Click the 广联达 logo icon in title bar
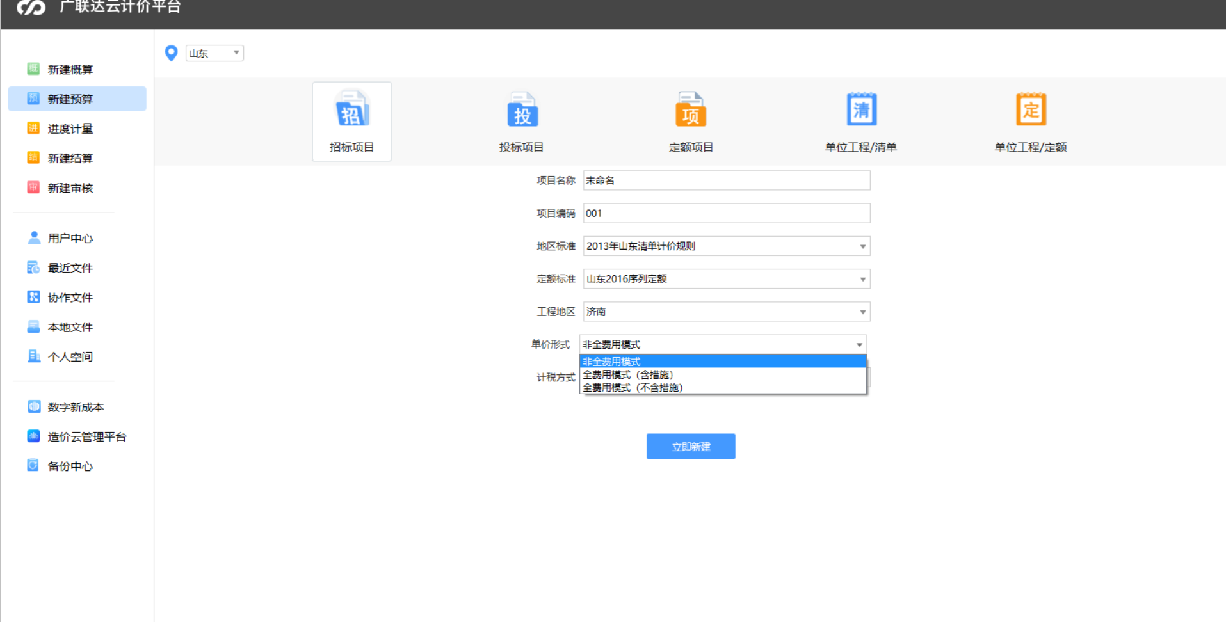The height and width of the screenshot is (622, 1226). pos(31,7)
